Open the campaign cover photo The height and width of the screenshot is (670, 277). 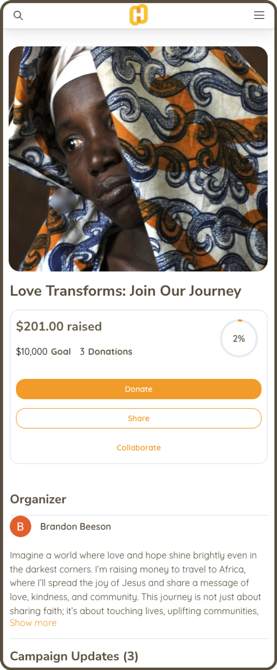(138, 159)
